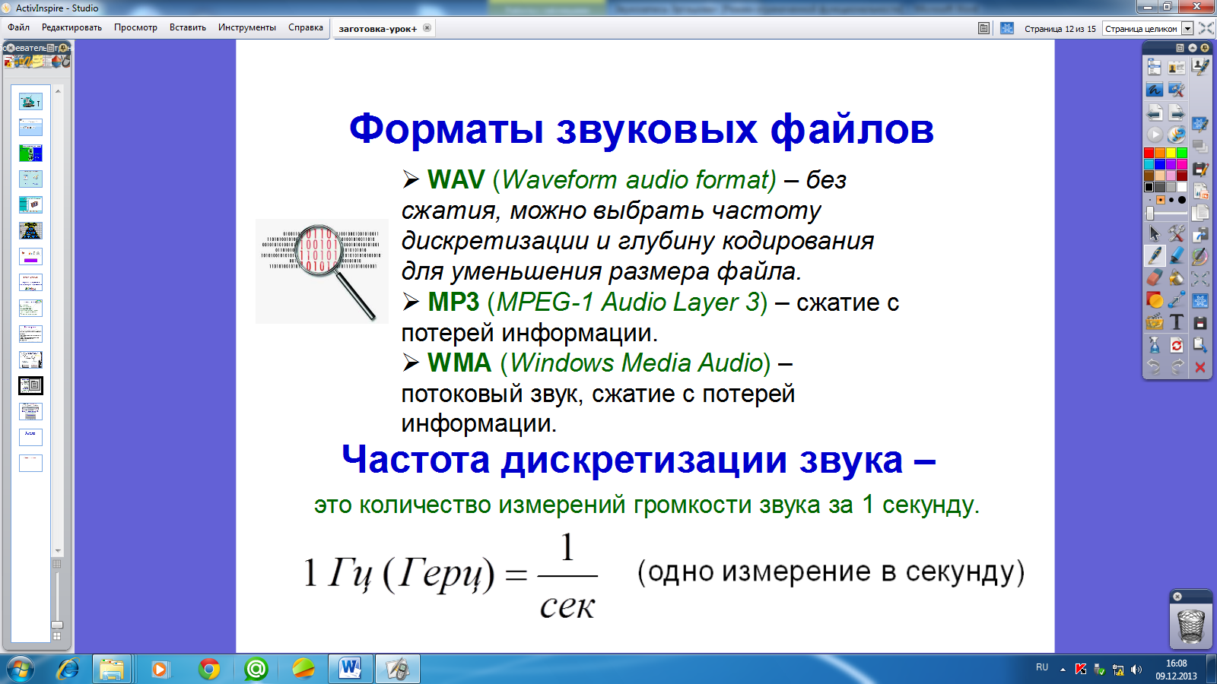Toggle full screen arrows in toolbox
The height and width of the screenshot is (684, 1217).
1200,278
